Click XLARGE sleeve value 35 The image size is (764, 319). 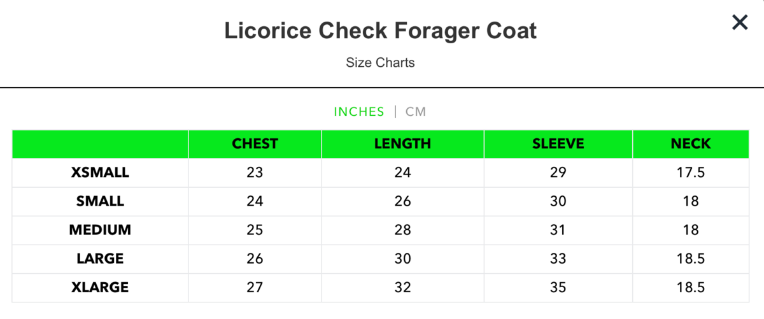tap(558, 288)
